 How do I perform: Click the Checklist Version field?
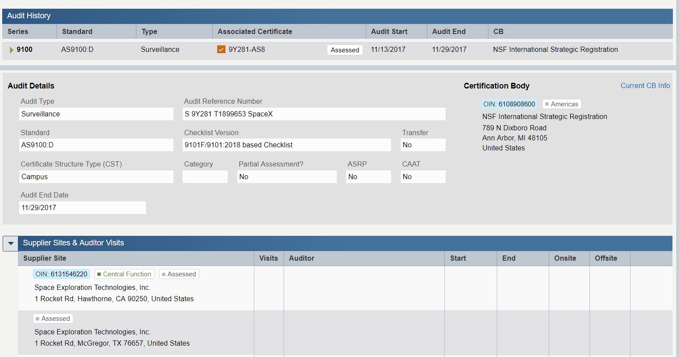click(286, 145)
